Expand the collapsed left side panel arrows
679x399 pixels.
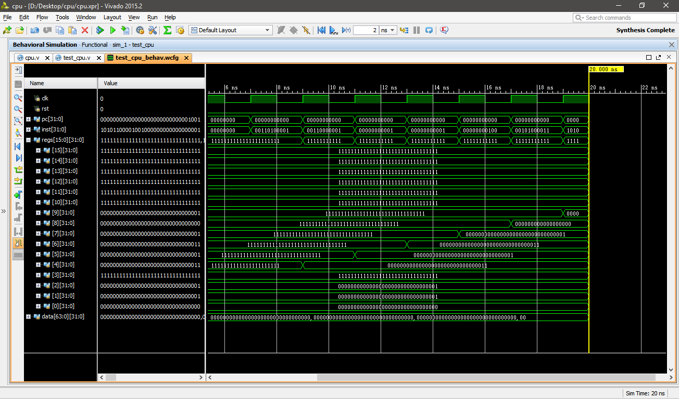click(x=3, y=211)
